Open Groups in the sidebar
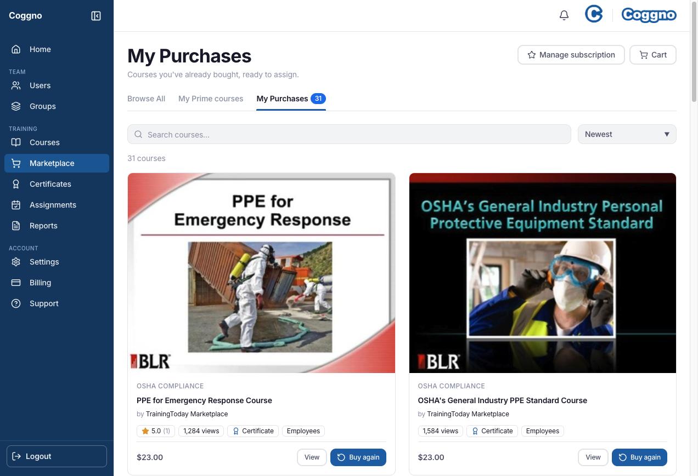 [x=57, y=106]
